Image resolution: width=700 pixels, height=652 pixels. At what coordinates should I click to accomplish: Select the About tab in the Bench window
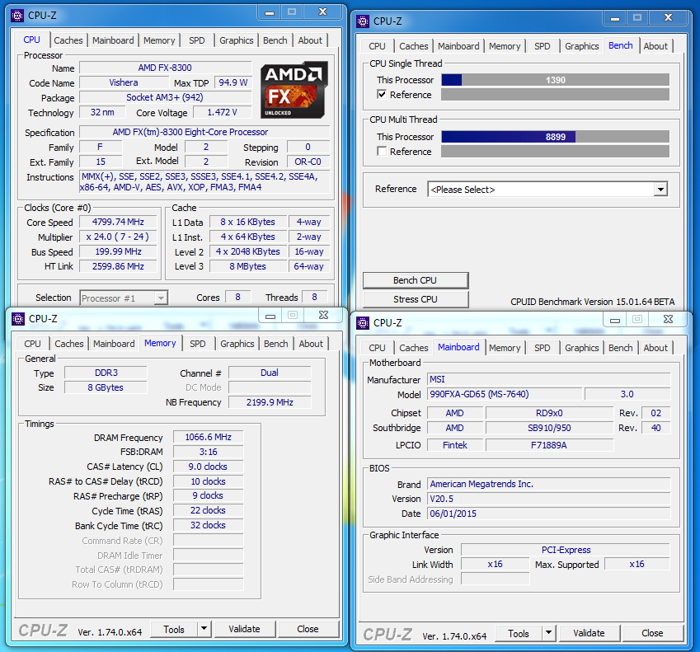point(655,46)
